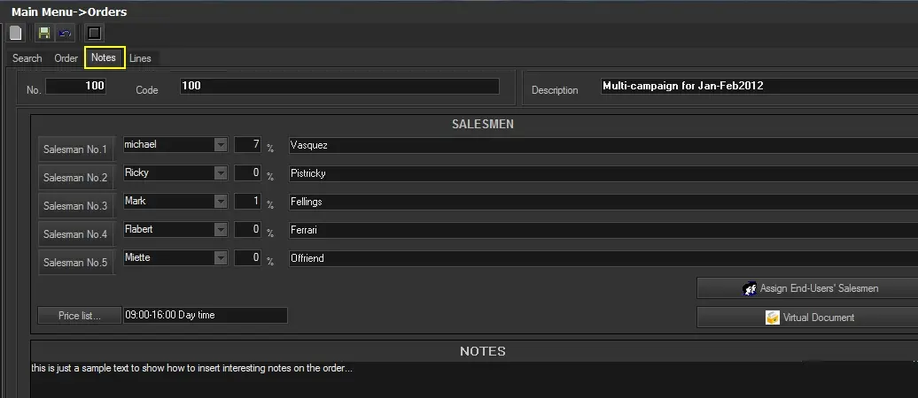
Task: Click the Undo arrow toolbar icon
Action: [x=64, y=34]
